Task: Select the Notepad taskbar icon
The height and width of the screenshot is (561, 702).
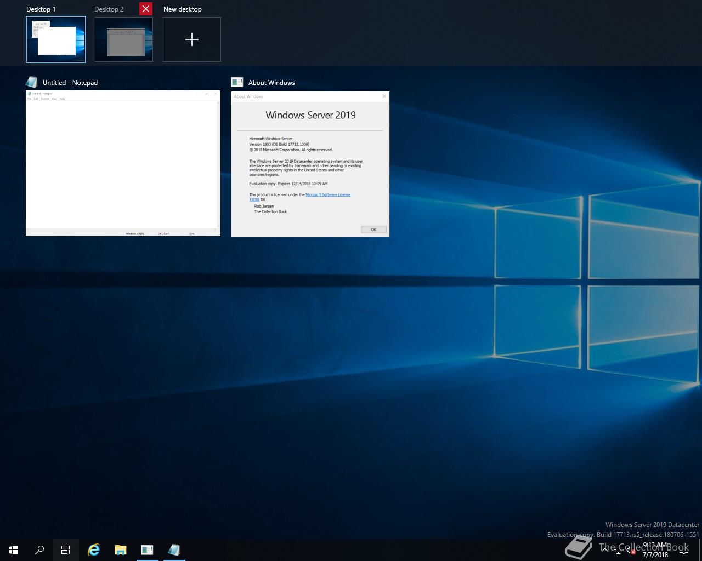Action: point(174,549)
